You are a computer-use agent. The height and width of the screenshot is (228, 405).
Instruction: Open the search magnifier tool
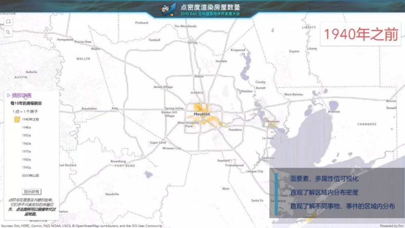[8, 32]
